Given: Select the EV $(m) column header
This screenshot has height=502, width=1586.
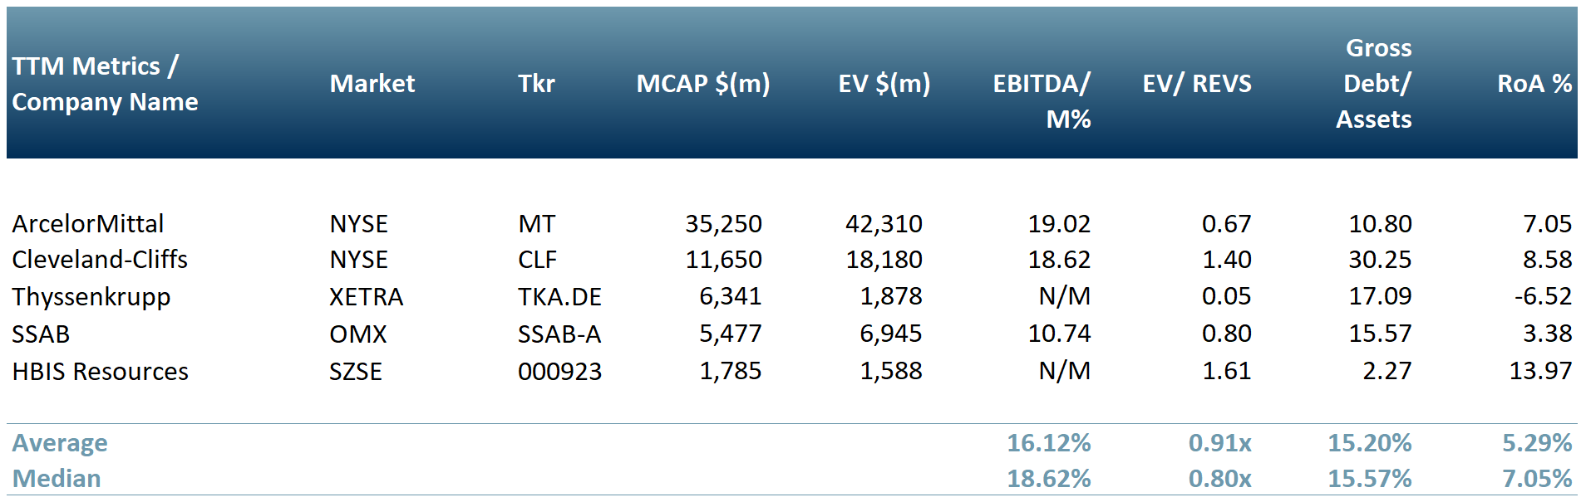Looking at the screenshot, I should 884,83.
